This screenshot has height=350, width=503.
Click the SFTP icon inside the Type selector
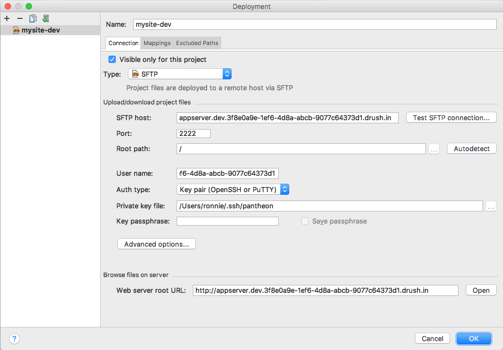coord(136,73)
